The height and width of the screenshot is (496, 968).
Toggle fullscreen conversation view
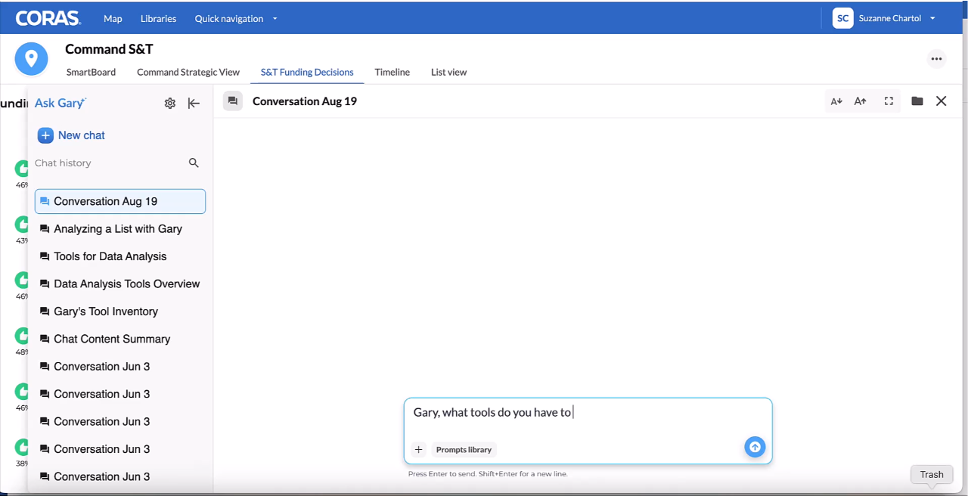tap(889, 101)
